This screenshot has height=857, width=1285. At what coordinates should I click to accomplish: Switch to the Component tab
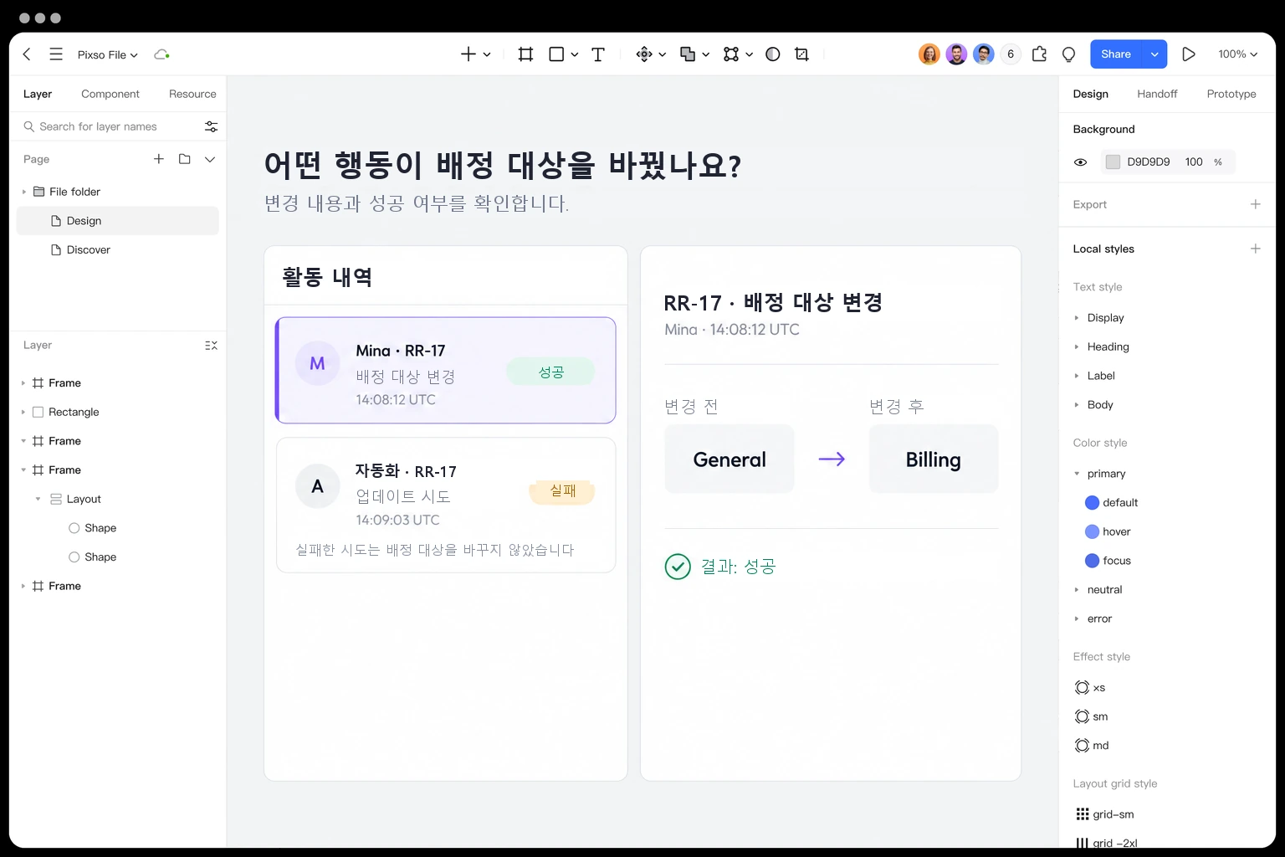110,94
